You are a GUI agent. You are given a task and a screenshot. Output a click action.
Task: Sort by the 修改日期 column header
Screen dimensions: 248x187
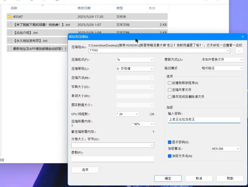point(84,8)
